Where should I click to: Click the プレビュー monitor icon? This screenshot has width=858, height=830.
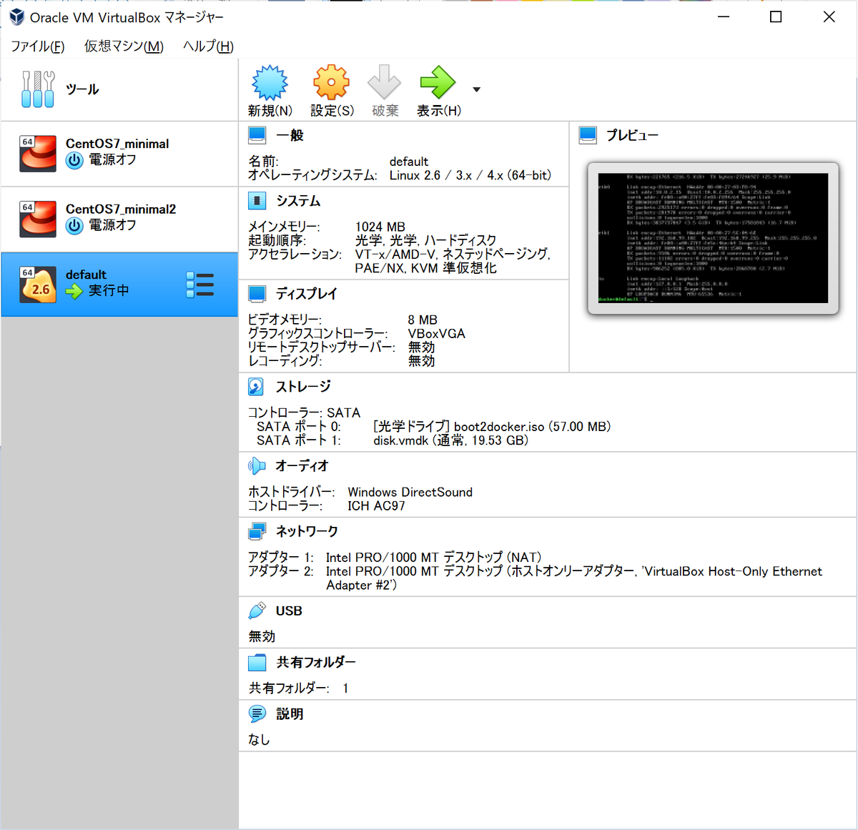[588, 135]
